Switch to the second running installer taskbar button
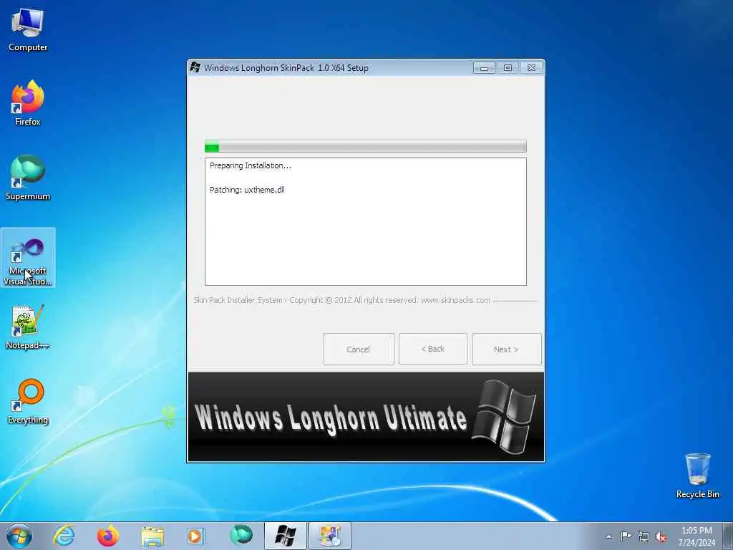This screenshot has height=550, width=733. [329, 536]
